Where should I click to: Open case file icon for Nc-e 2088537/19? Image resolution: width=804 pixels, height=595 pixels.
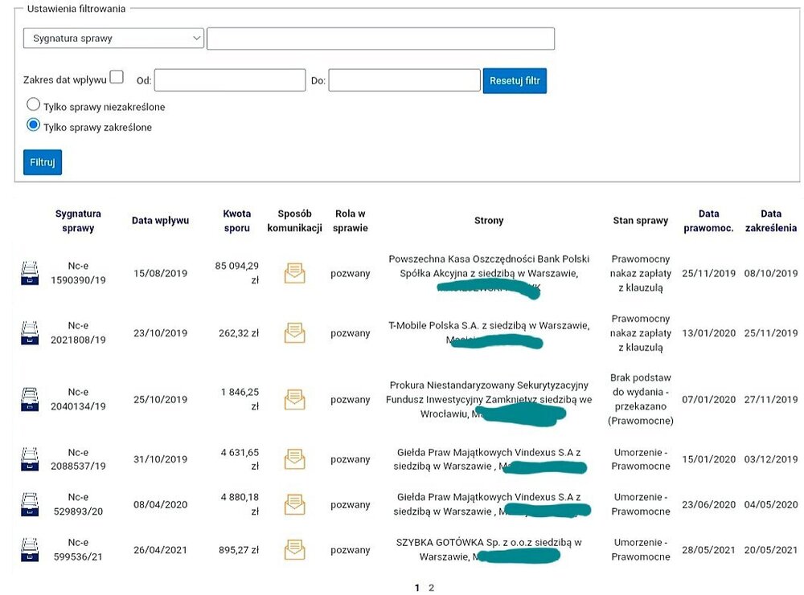30,459
